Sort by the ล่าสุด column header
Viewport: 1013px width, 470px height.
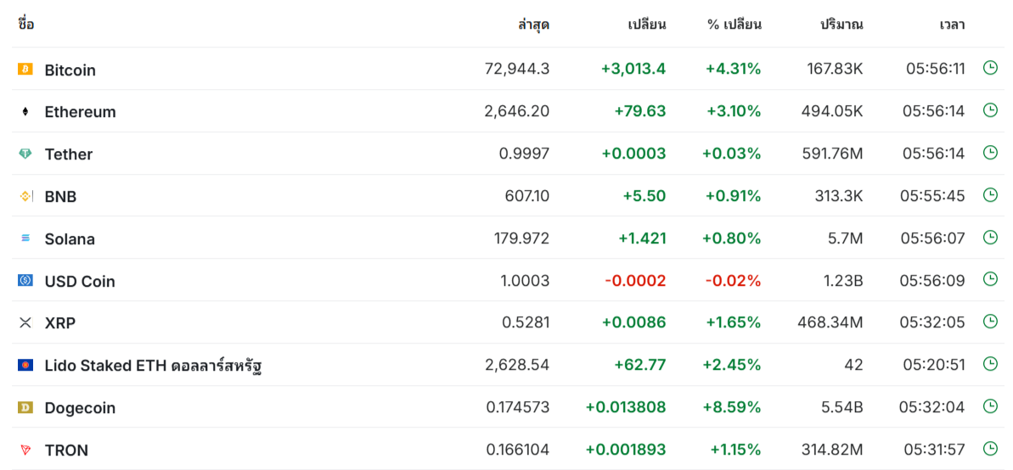point(533,25)
